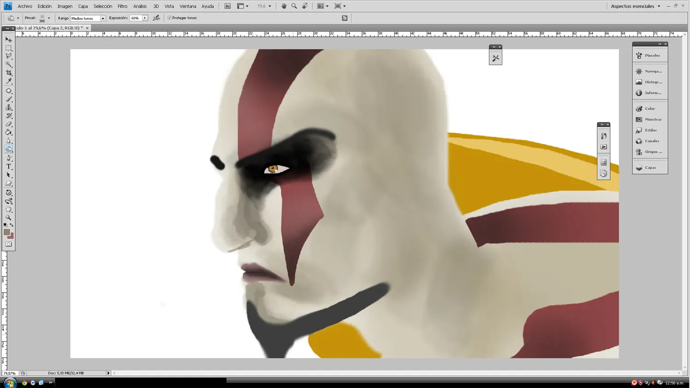Select the History Brush tool

[8, 116]
